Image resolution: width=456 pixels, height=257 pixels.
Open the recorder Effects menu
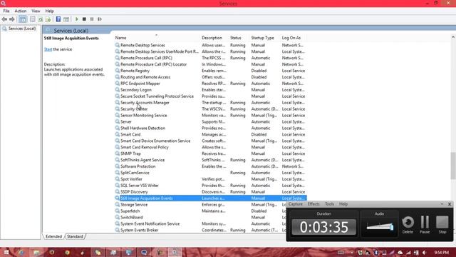[313, 204]
